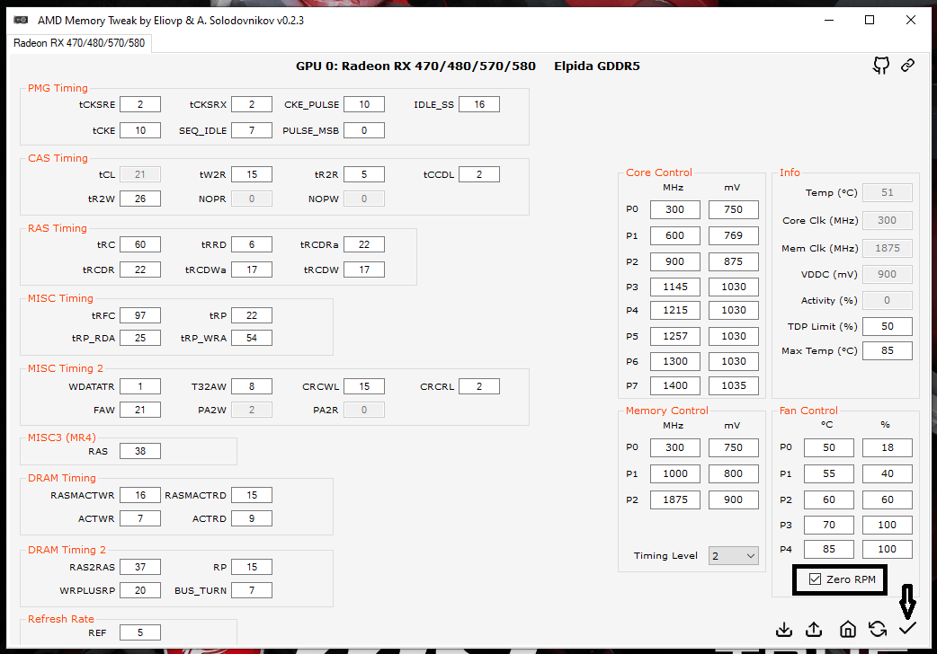Select the tCKE input box
Viewport: 937px width, 654px height.
click(140, 130)
